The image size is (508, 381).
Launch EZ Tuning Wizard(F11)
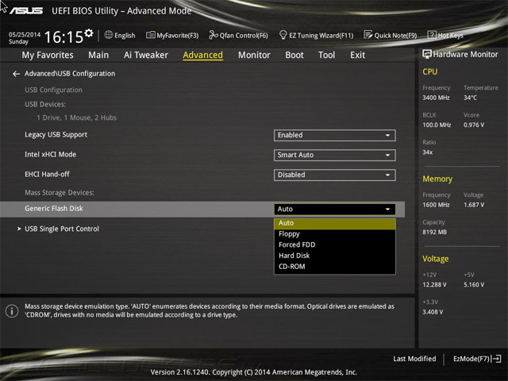pos(316,35)
